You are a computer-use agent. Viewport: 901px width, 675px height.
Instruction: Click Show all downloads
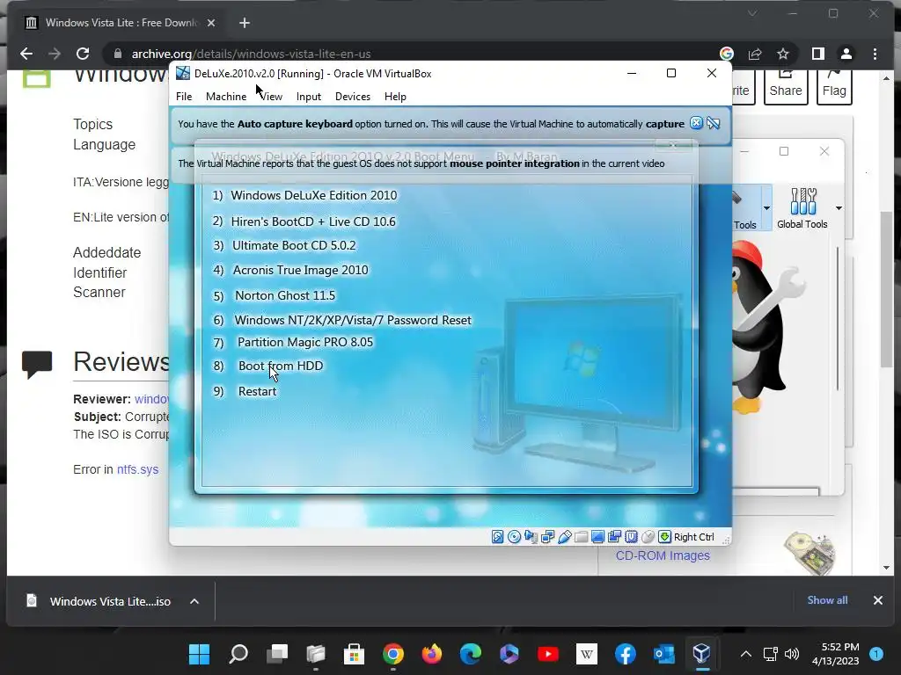[827, 600]
